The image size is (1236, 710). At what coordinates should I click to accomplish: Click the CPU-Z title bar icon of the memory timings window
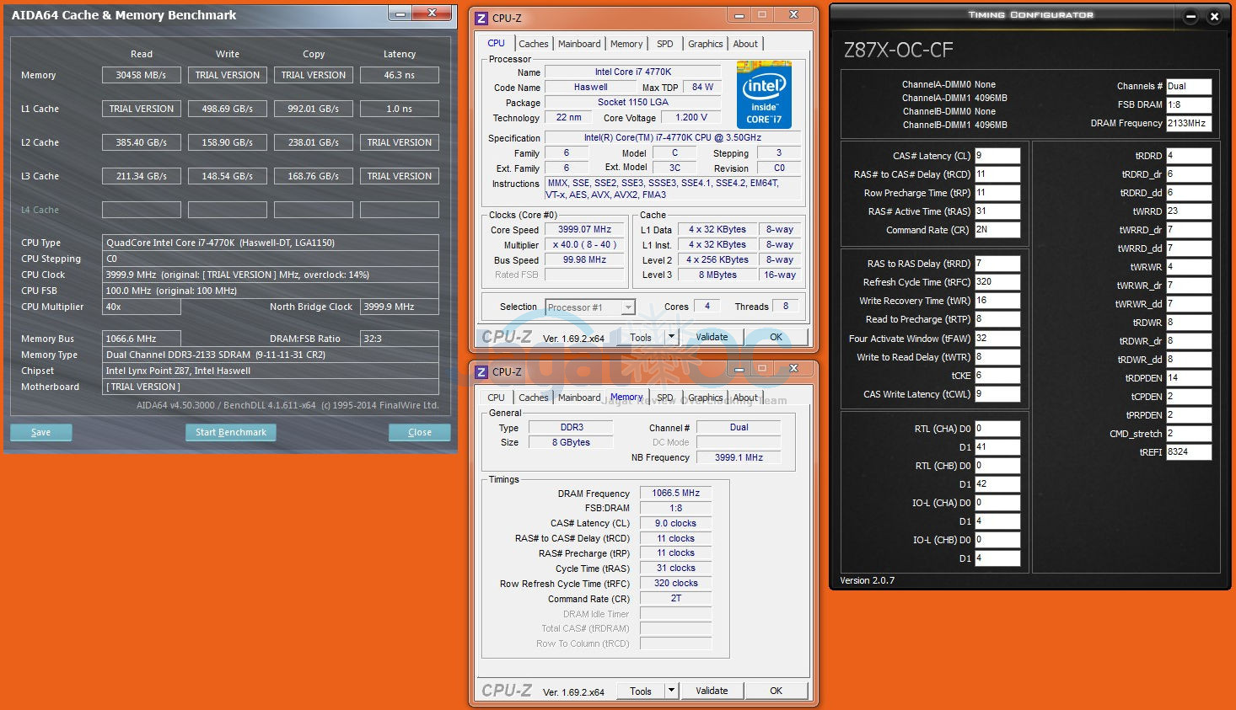[481, 371]
